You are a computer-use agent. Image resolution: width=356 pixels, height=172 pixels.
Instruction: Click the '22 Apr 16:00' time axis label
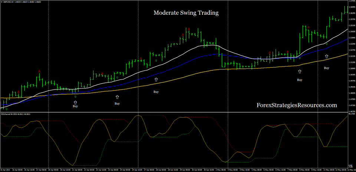100,169
